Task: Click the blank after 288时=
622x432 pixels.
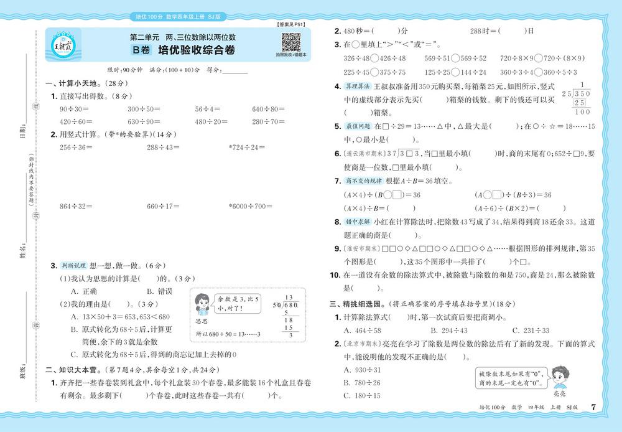Action: click(513, 31)
